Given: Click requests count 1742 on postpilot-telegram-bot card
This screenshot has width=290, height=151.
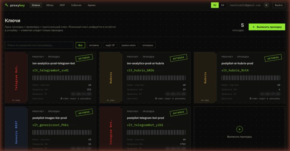Looking at the screenshot, I should click(x=183, y=144).
